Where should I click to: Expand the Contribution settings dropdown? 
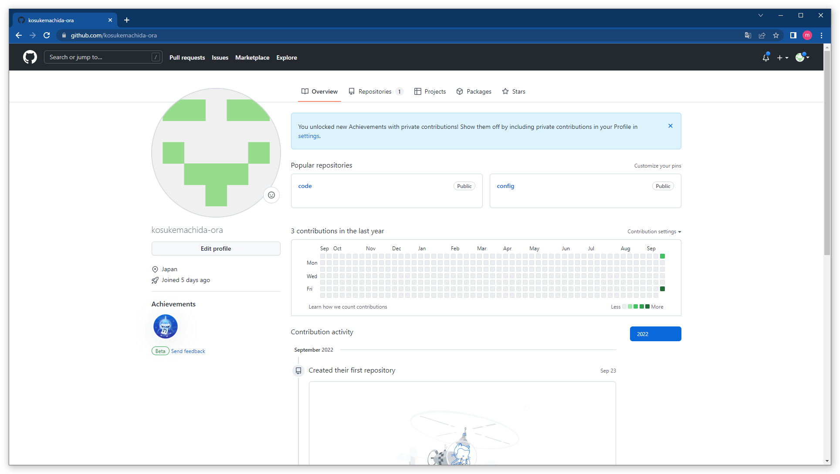pyautogui.click(x=654, y=232)
